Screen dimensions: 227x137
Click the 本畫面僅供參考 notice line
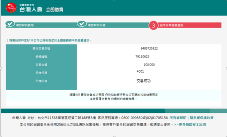[x=113, y=99]
